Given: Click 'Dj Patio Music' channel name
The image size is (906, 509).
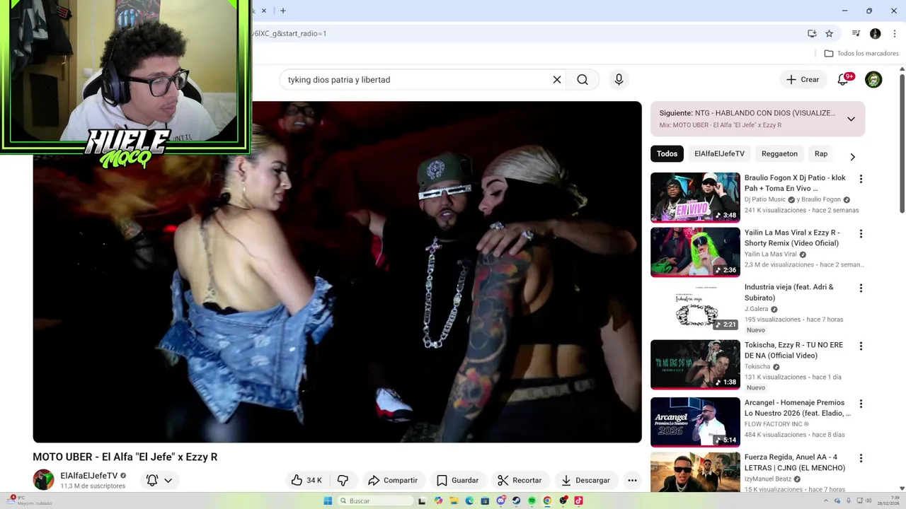Looking at the screenshot, I should (x=765, y=199).
